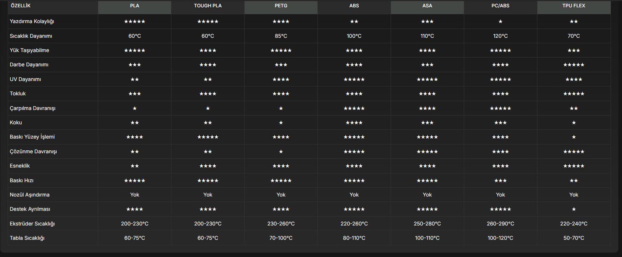Select the Yük Taşıyabilme row label
Screen dimensions: 622x257
[x=29, y=50]
